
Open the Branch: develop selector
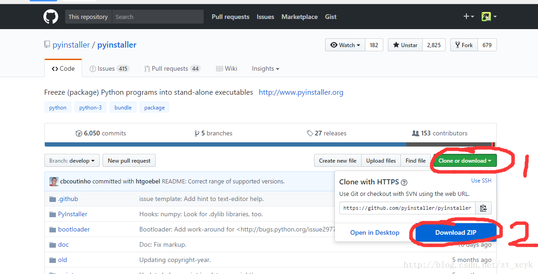(x=72, y=161)
